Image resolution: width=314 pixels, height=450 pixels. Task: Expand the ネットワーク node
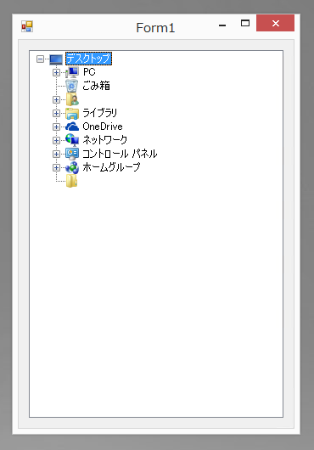(56, 140)
